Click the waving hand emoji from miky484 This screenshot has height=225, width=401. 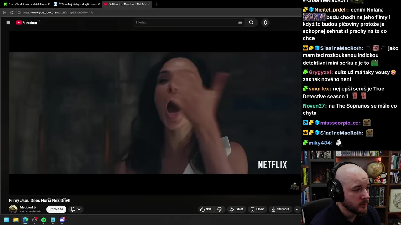pos(339,143)
